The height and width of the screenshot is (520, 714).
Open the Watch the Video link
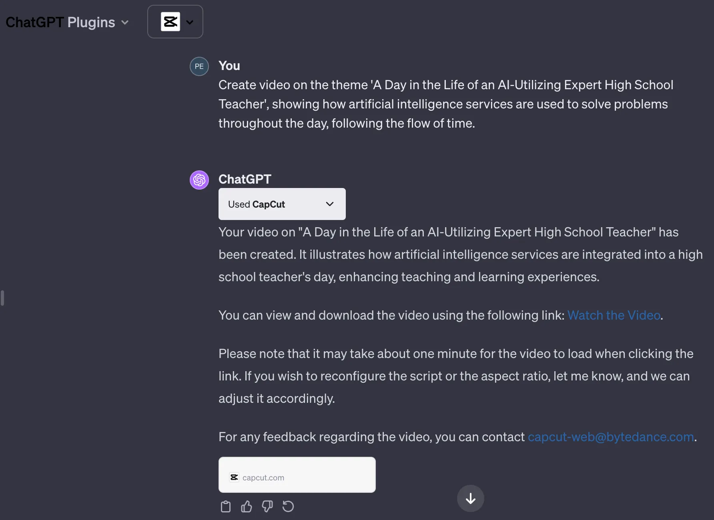click(614, 315)
